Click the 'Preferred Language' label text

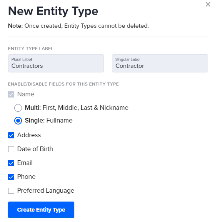pos(46,191)
